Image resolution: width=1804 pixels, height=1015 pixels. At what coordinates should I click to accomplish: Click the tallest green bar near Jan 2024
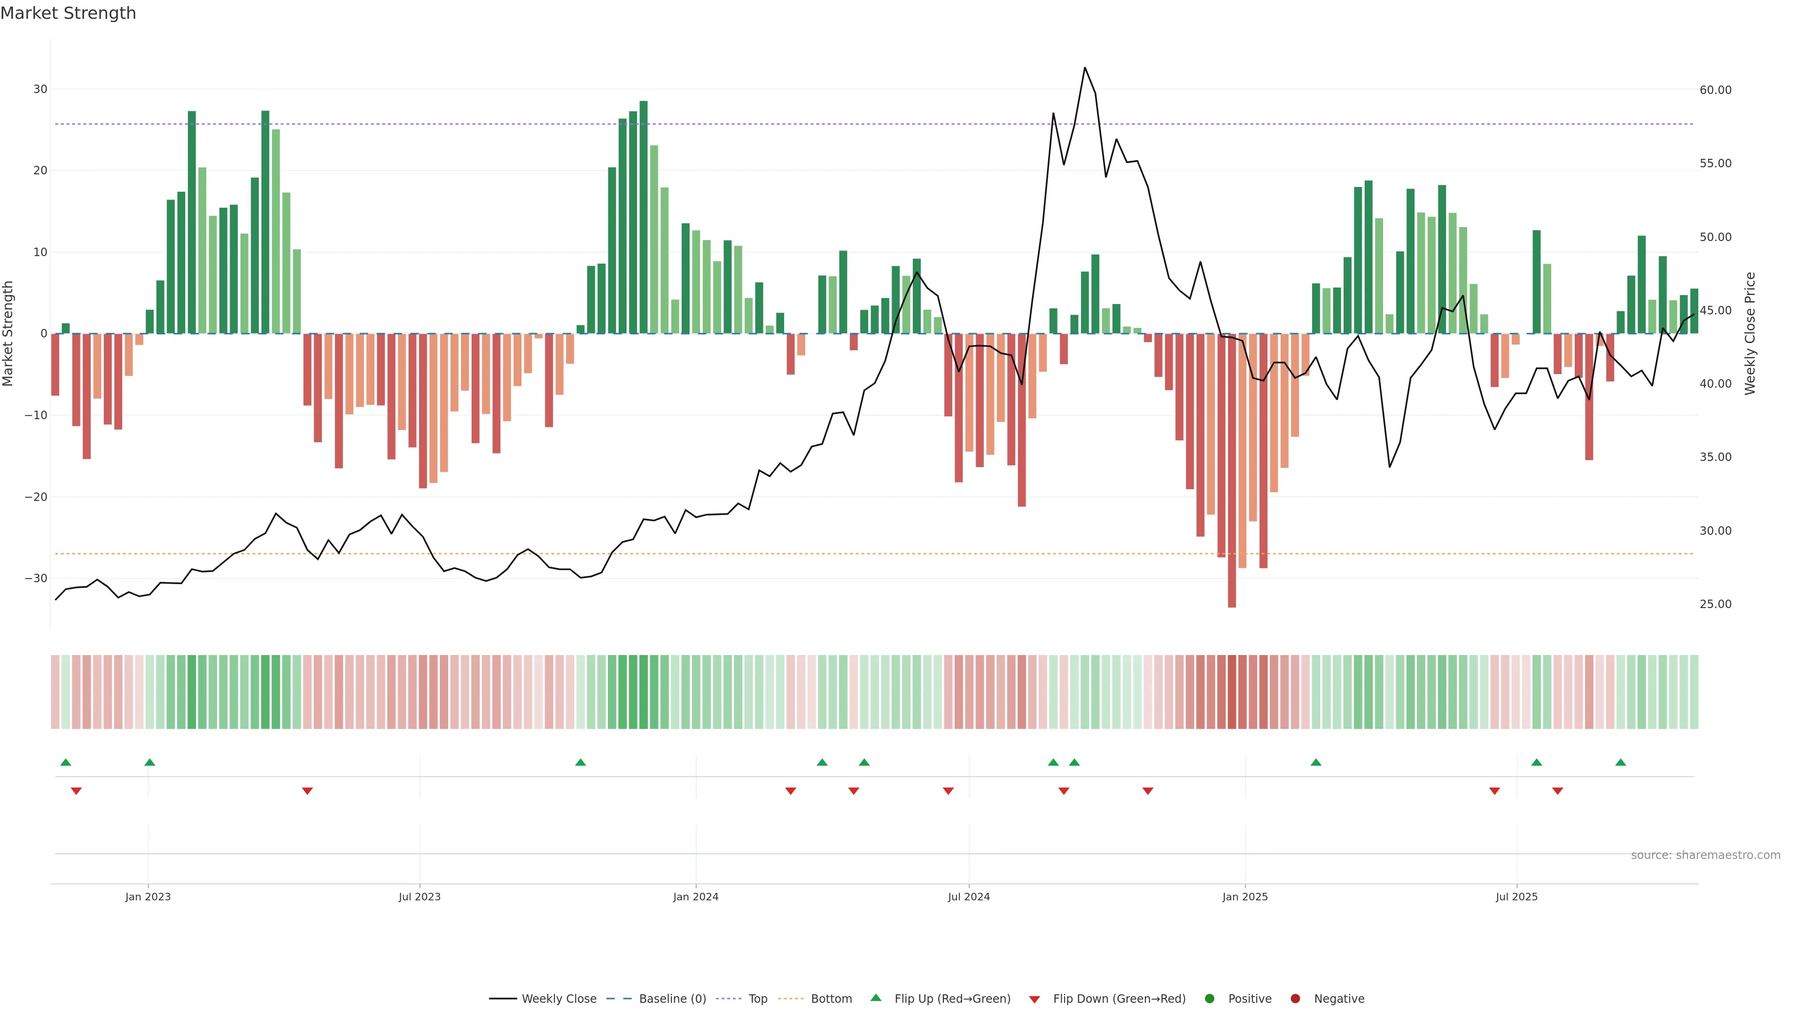click(x=644, y=217)
